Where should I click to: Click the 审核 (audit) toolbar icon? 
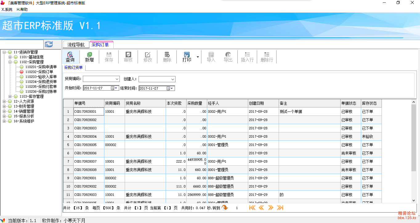click(x=128, y=57)
